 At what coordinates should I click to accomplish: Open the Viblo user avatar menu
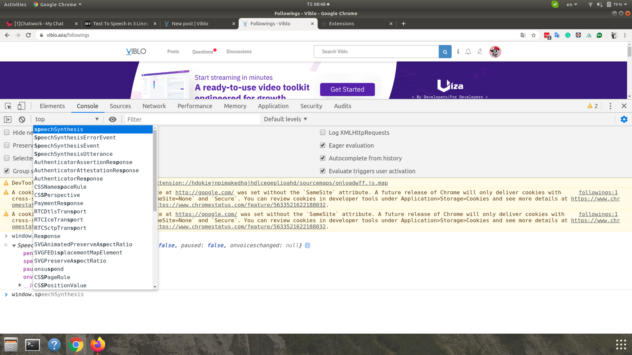pyautogui.click(x=495, y=52)
